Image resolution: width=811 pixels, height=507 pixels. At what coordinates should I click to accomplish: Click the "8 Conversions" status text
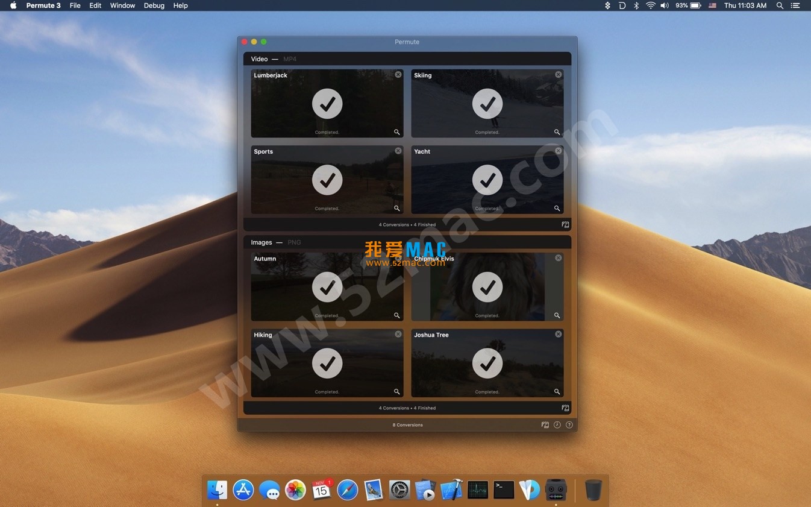point(408,425)
